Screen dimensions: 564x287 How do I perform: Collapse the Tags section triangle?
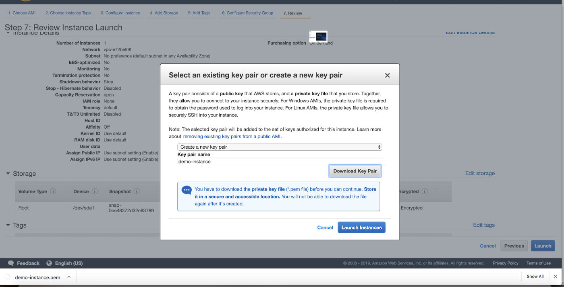pos(8,225)
